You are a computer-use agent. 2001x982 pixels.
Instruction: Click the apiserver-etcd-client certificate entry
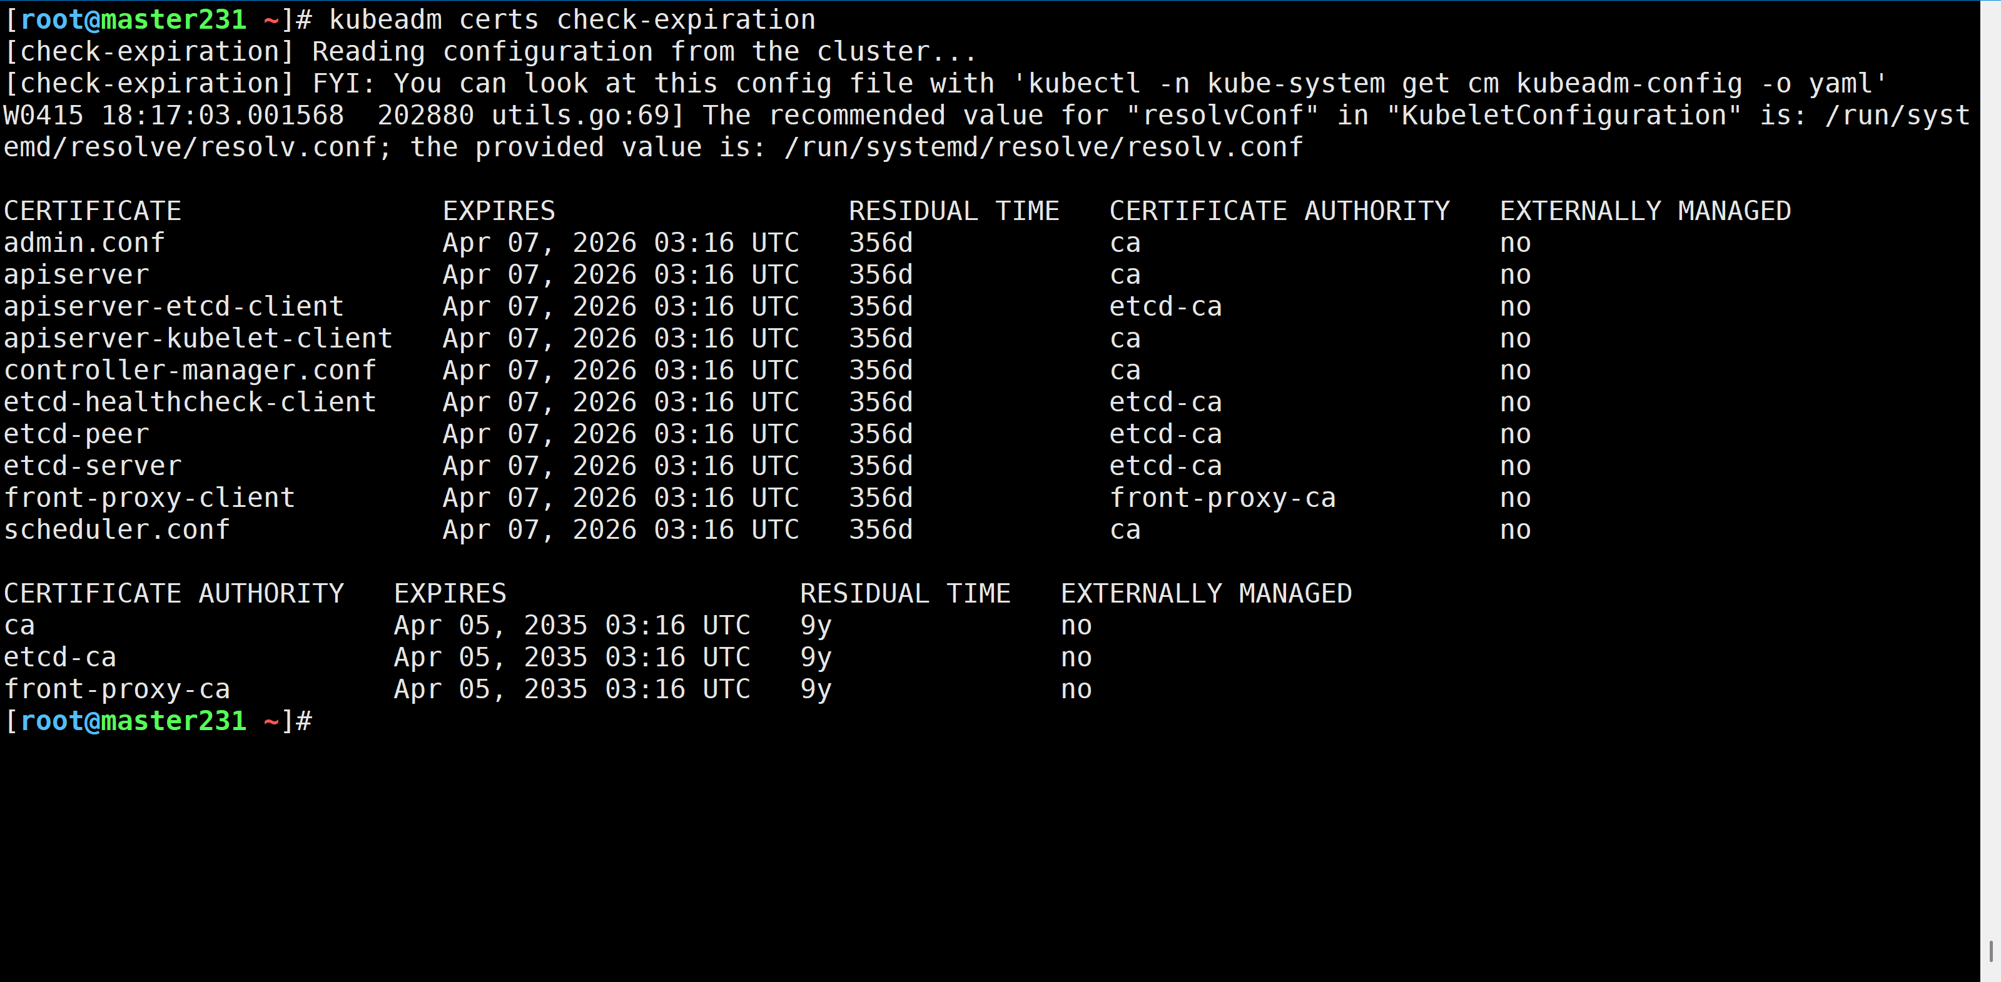[x=173, y=307]
